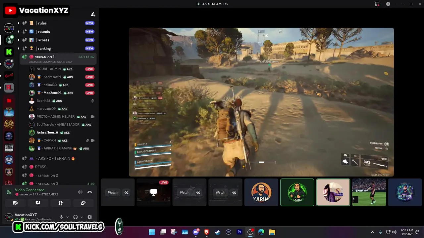This screenshot has height=238, width=424.
Task: Open the invite people icon above channels
Action: pyautogui.click(x=93, y=14)
